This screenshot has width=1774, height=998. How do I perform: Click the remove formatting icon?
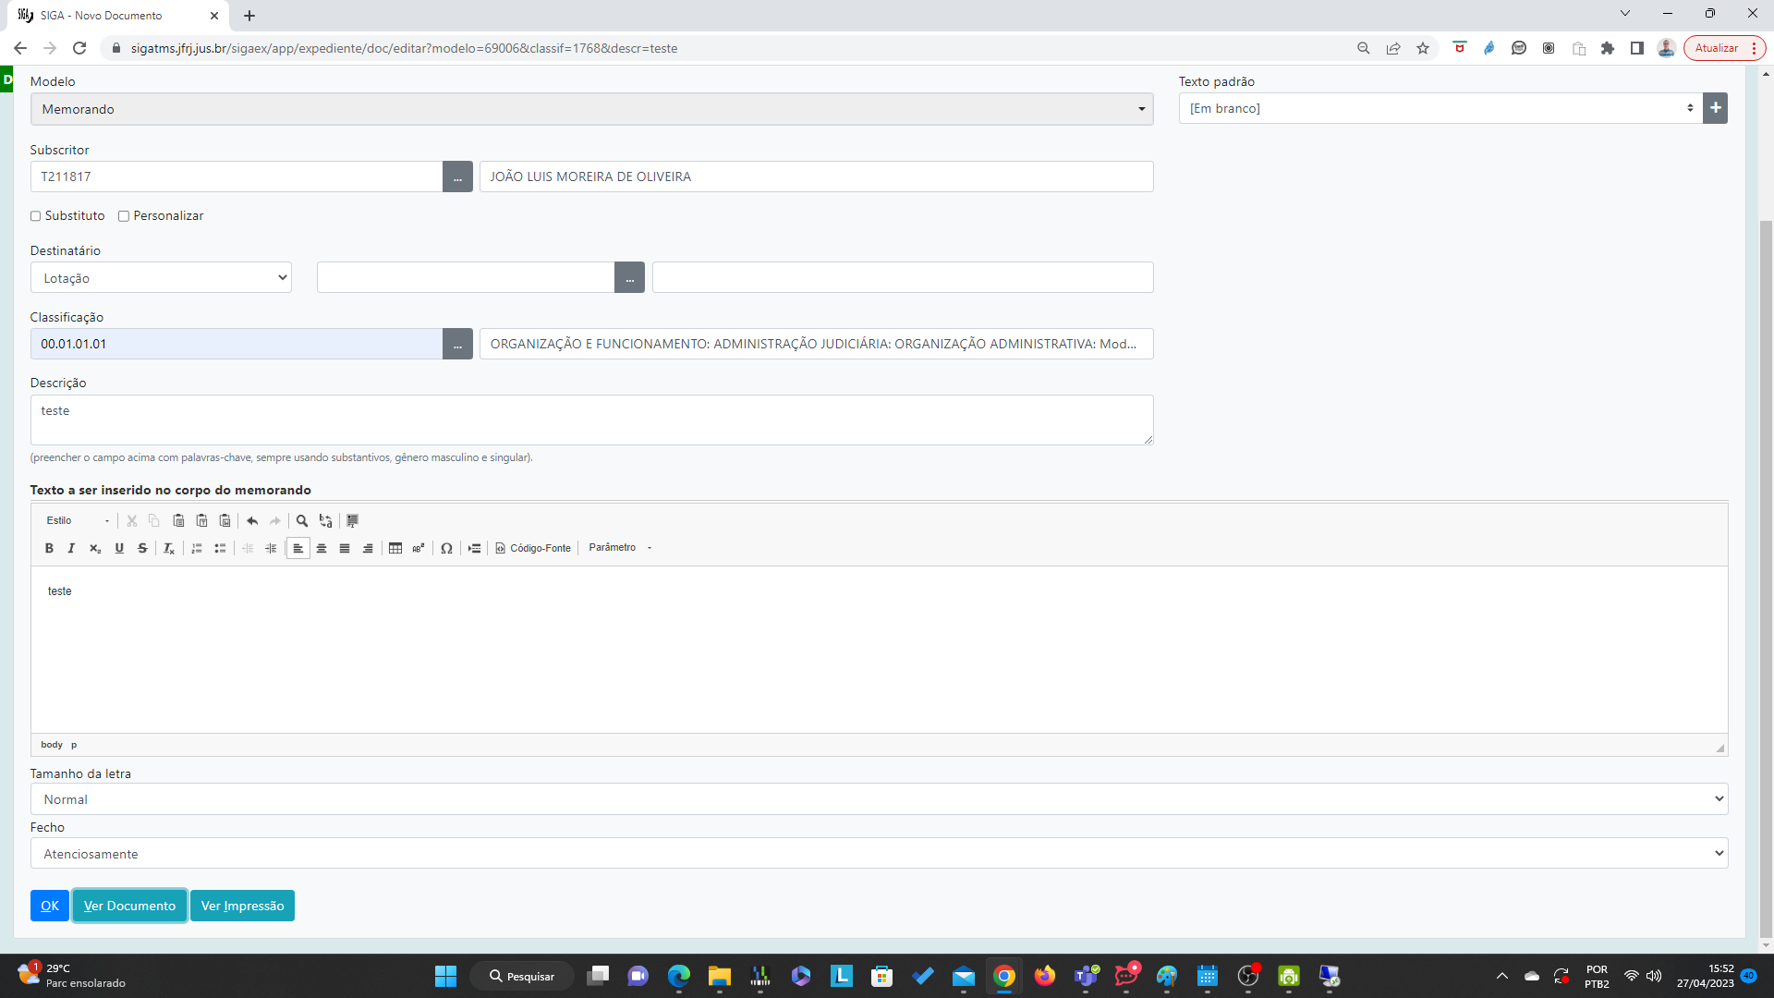tap(169, 548)
